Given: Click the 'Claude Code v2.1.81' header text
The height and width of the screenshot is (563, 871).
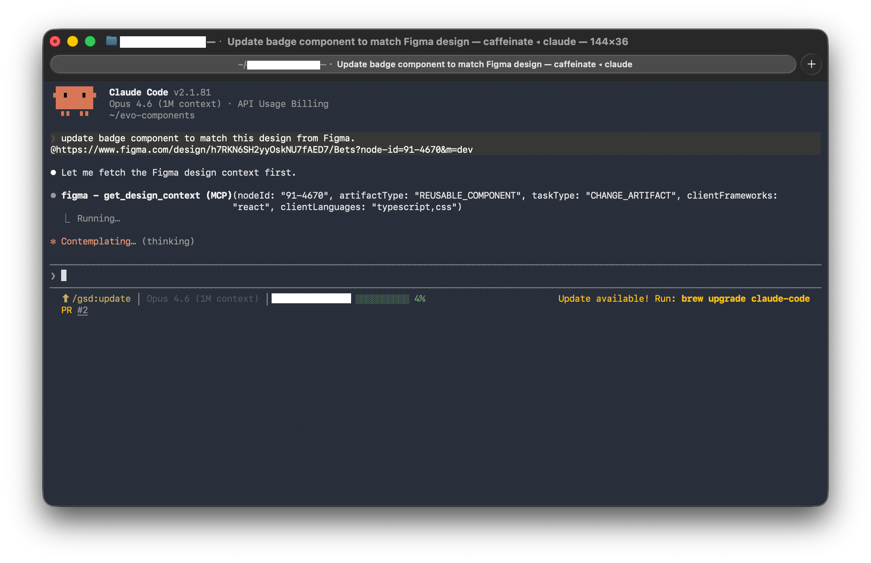Looking at the screenshot, I should pyautogui.click(x=160, y=92).
